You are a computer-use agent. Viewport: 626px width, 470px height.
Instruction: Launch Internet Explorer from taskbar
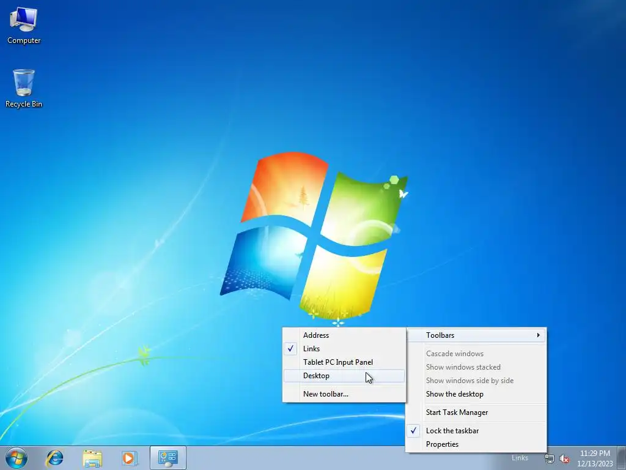point(54,458)
